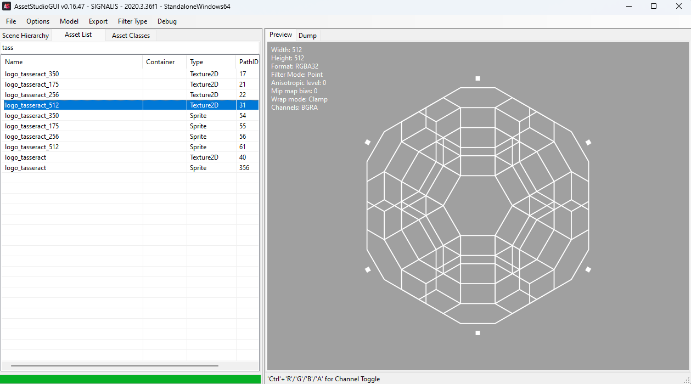Image resolution: width=691 pixels, height=384 pixels.
Task: Click the tesseract logo texture preview
Action: [x=477, y=206]
